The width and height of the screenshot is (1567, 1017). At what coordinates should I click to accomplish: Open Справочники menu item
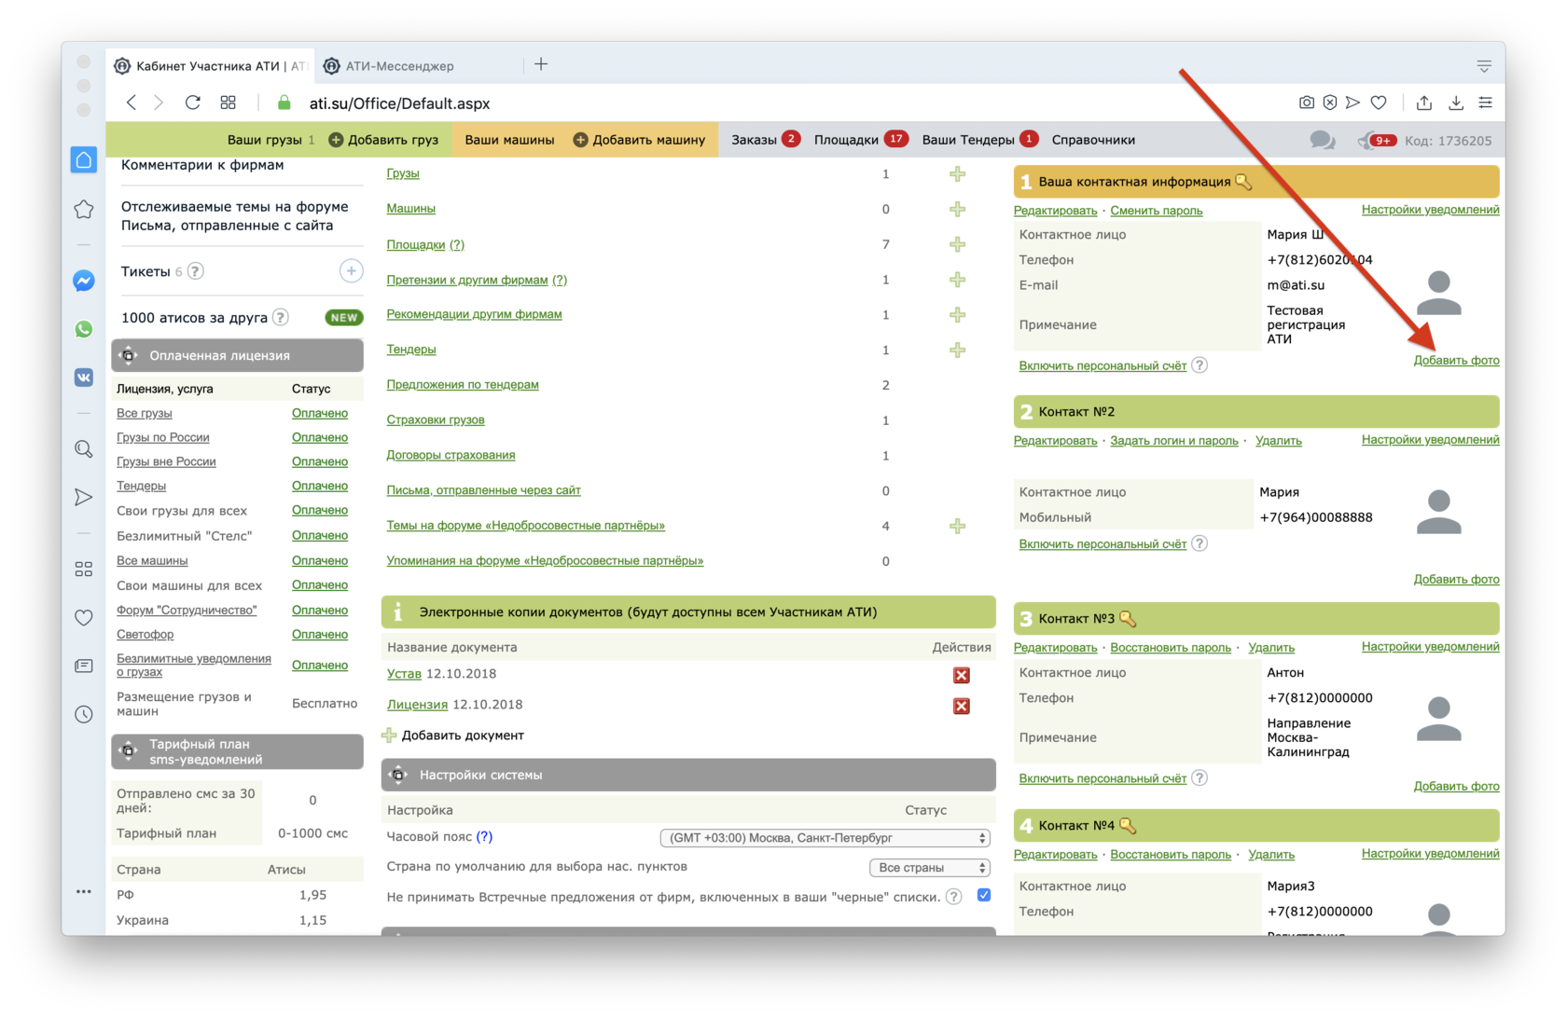pyautogui.click(x=1093, y=140)
